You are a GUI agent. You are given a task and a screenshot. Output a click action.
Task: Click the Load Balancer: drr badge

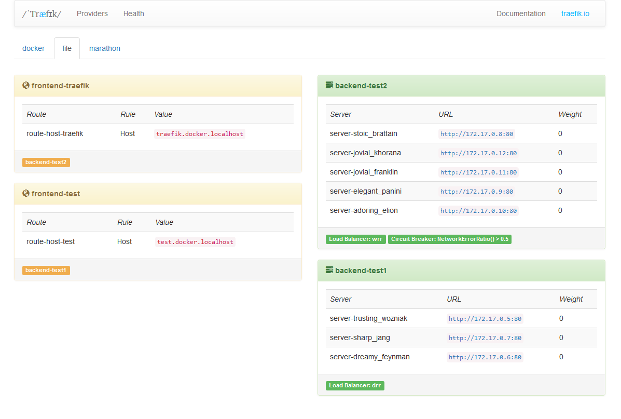pyautogui.click(x=355, y=385)
